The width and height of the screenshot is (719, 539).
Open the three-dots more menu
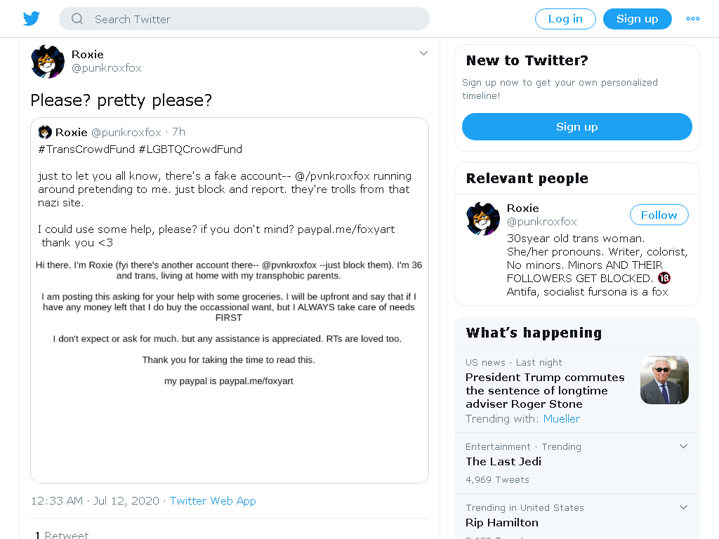click(693, 19)
